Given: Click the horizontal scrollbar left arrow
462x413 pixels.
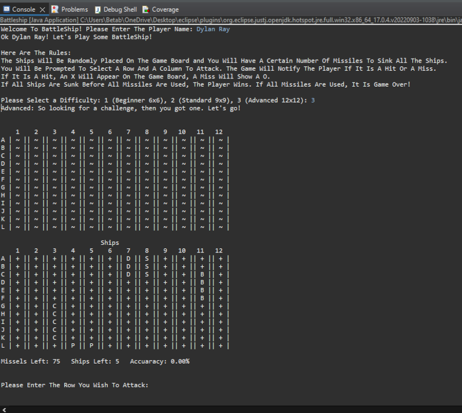Looking at the screenshot, I should click(4, 409).
